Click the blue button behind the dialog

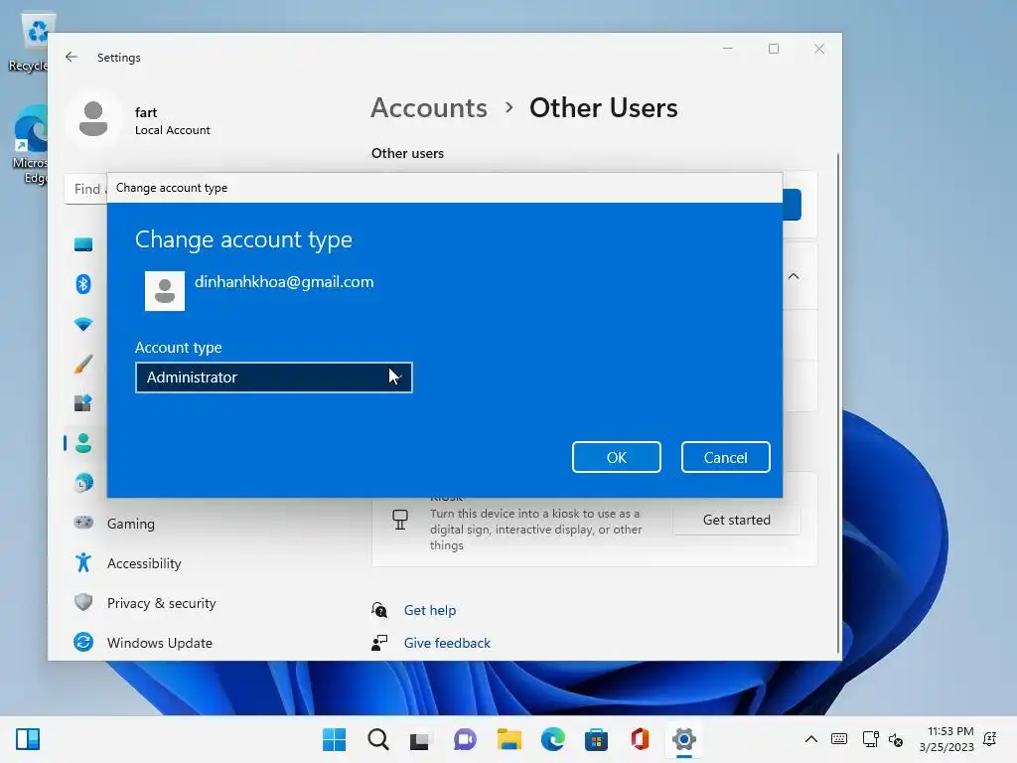click(792, 205)
